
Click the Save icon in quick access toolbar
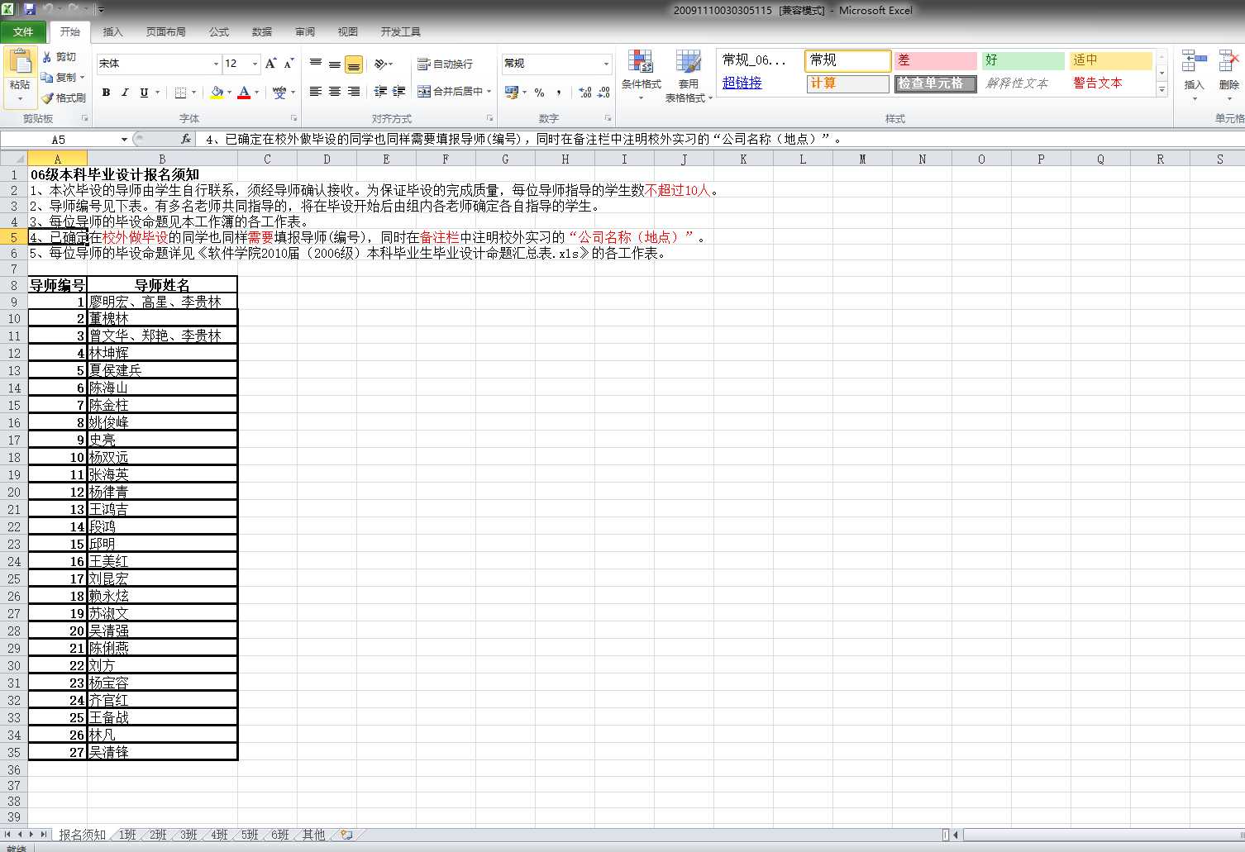[30, 10]
